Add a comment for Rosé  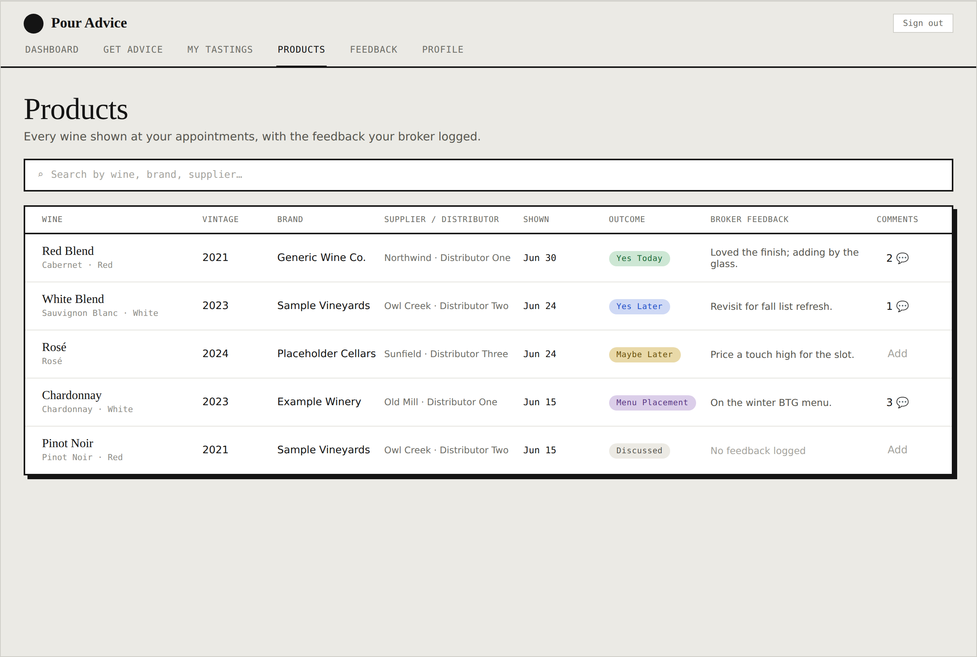(x=897, y=354)
